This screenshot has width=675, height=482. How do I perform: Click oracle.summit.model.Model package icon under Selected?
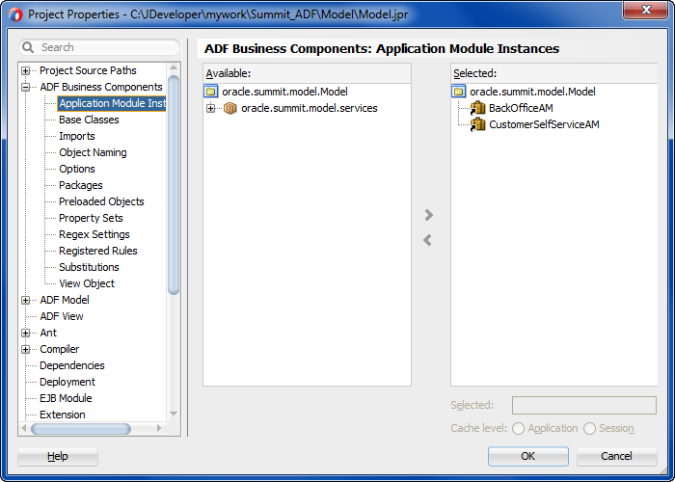click(x=459, y=92)
